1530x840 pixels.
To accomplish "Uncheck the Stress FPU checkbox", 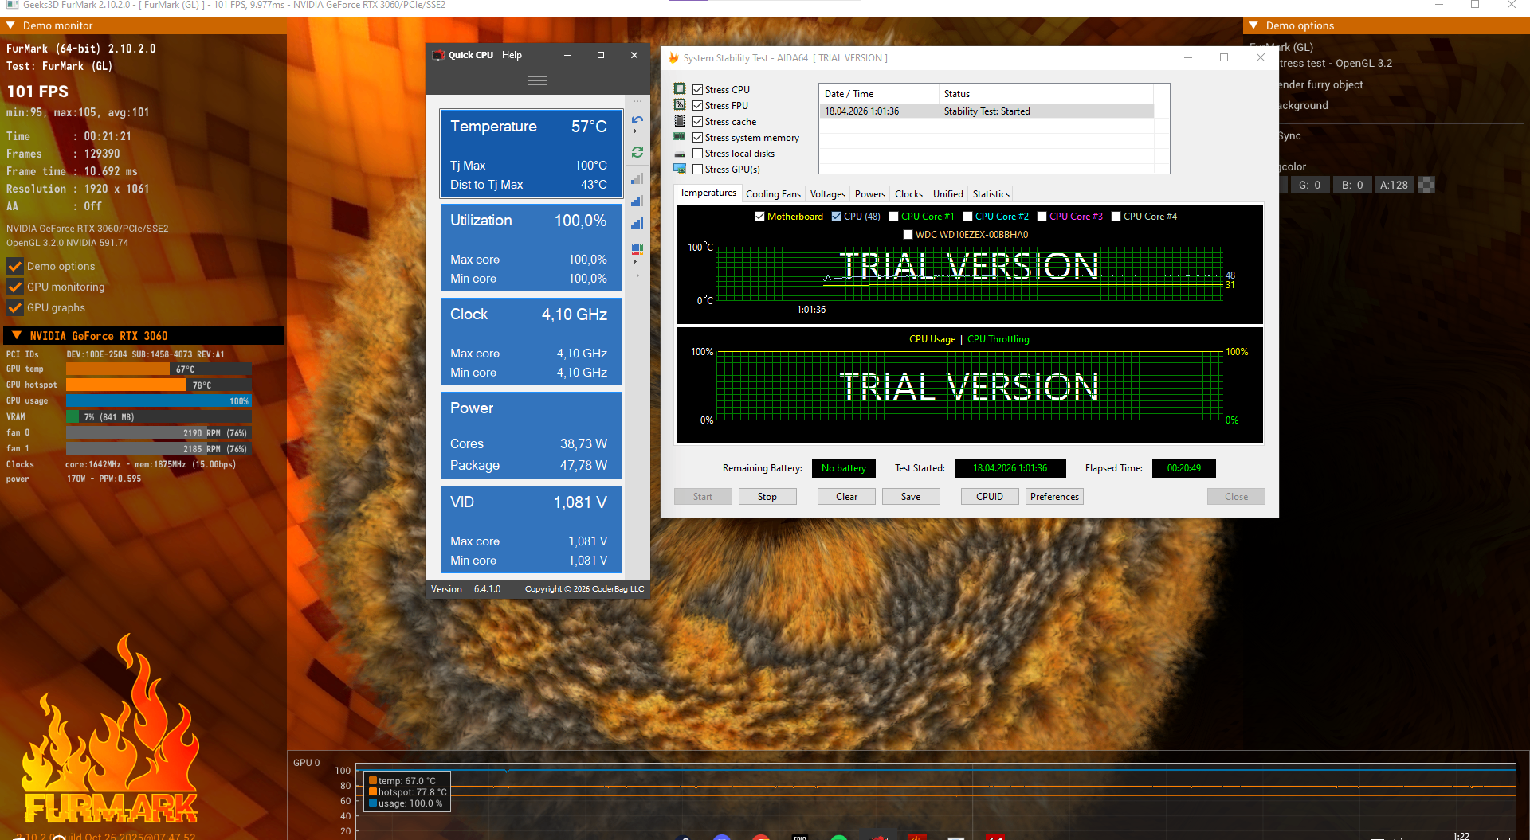I will (698, 106).
